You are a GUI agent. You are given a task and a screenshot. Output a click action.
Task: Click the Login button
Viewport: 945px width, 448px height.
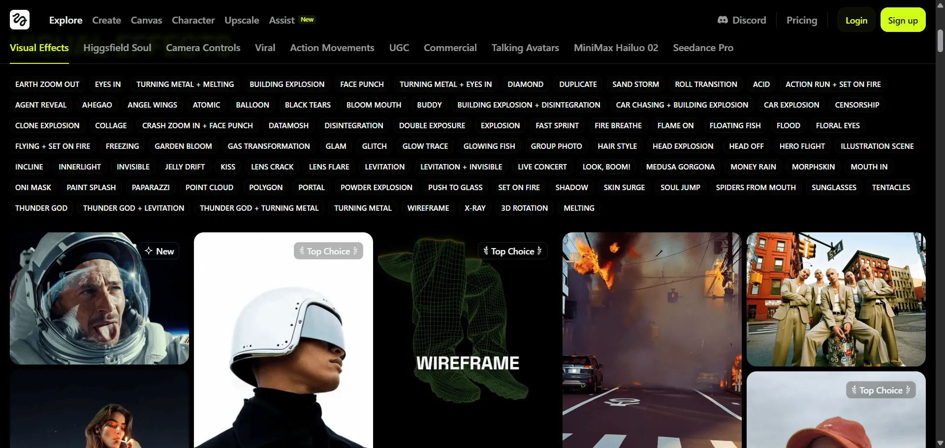pyautogui.click(x=856, y=20)
